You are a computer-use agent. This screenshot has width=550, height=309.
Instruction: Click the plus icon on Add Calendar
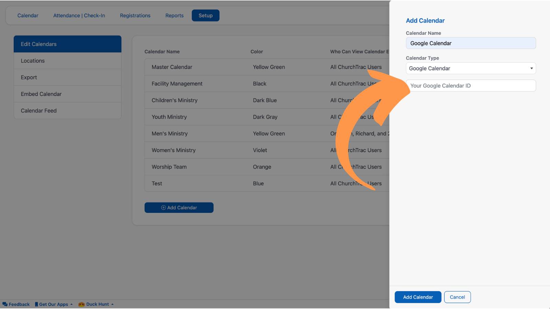(x=164, y=208)
